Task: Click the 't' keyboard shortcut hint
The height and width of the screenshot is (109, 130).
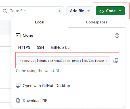Action: (59, 11)
